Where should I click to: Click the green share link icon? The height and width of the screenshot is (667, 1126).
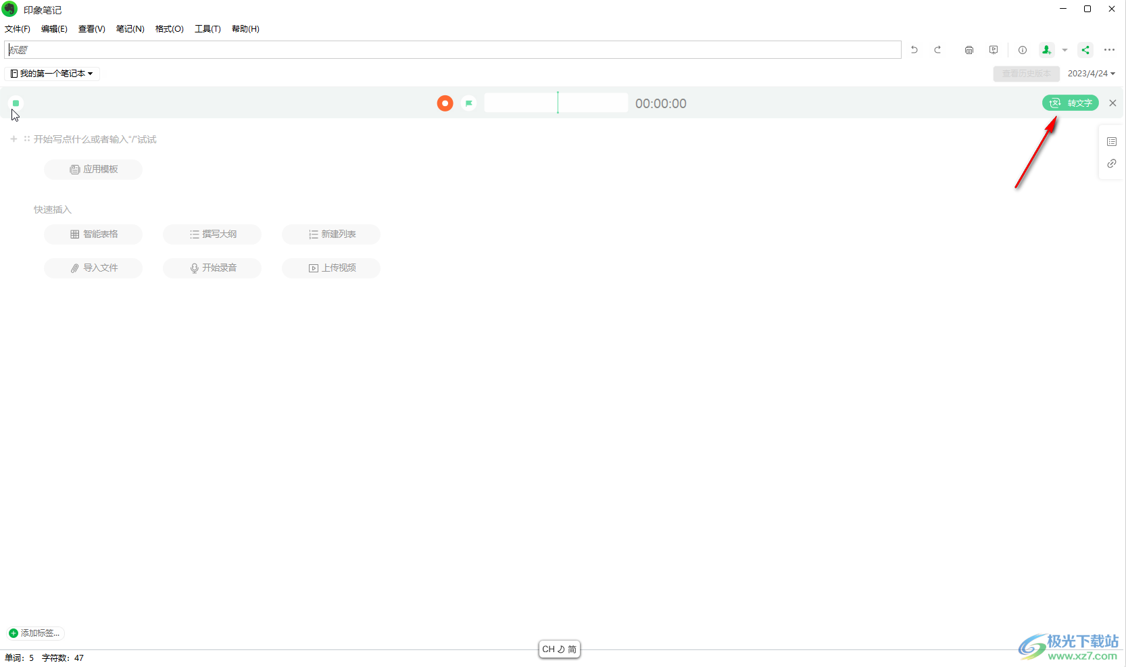click(x=1085, y=50)
